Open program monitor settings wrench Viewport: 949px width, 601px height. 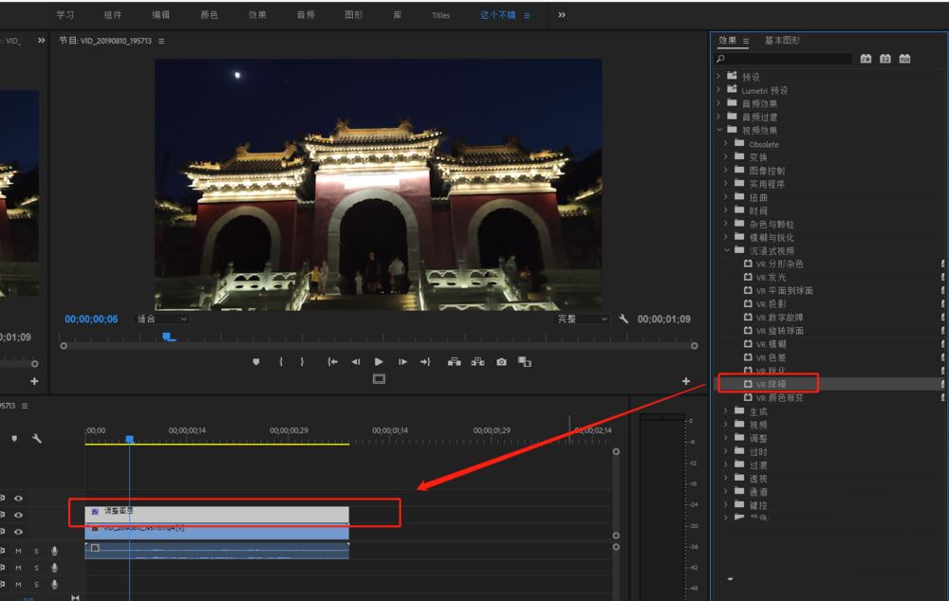pos(623,319)
